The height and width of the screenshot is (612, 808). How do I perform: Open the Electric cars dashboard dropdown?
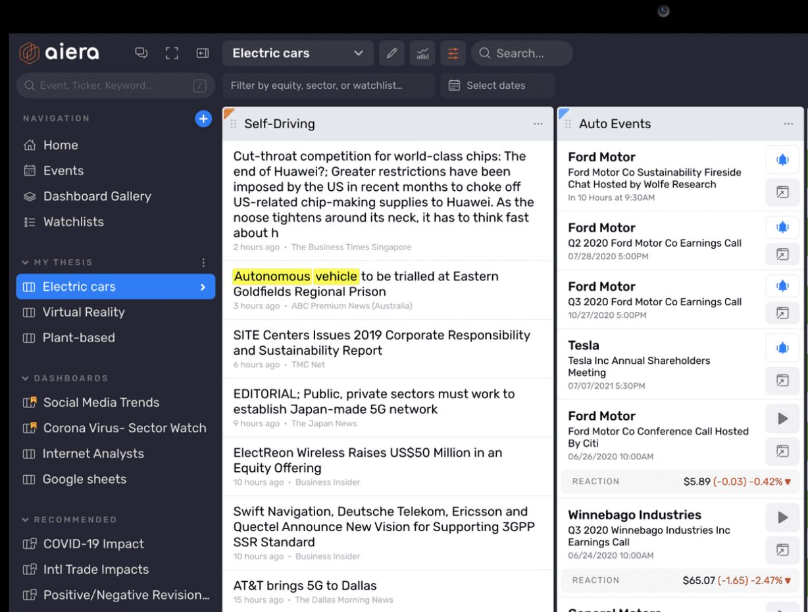(297, 53)
